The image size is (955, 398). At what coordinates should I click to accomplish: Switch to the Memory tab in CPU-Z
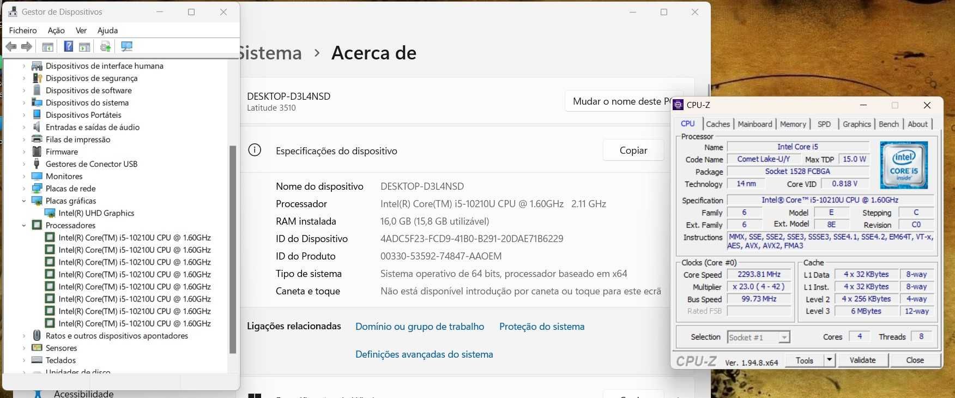[x=793, y=124]
